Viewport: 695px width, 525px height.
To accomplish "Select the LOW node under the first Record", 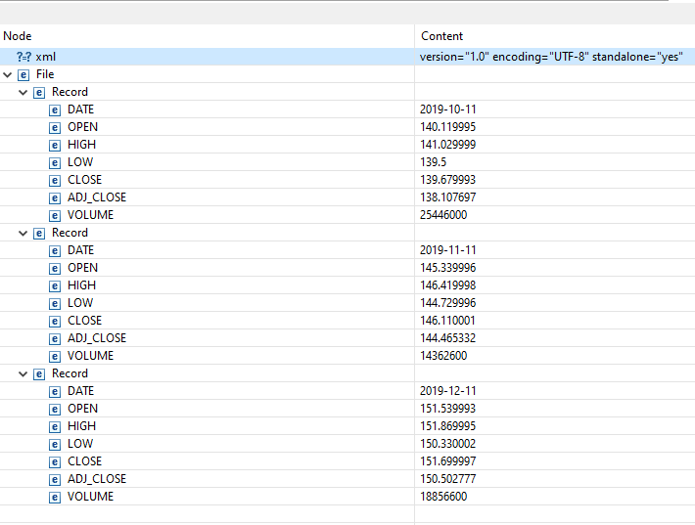I will click(x=80, y=162).
